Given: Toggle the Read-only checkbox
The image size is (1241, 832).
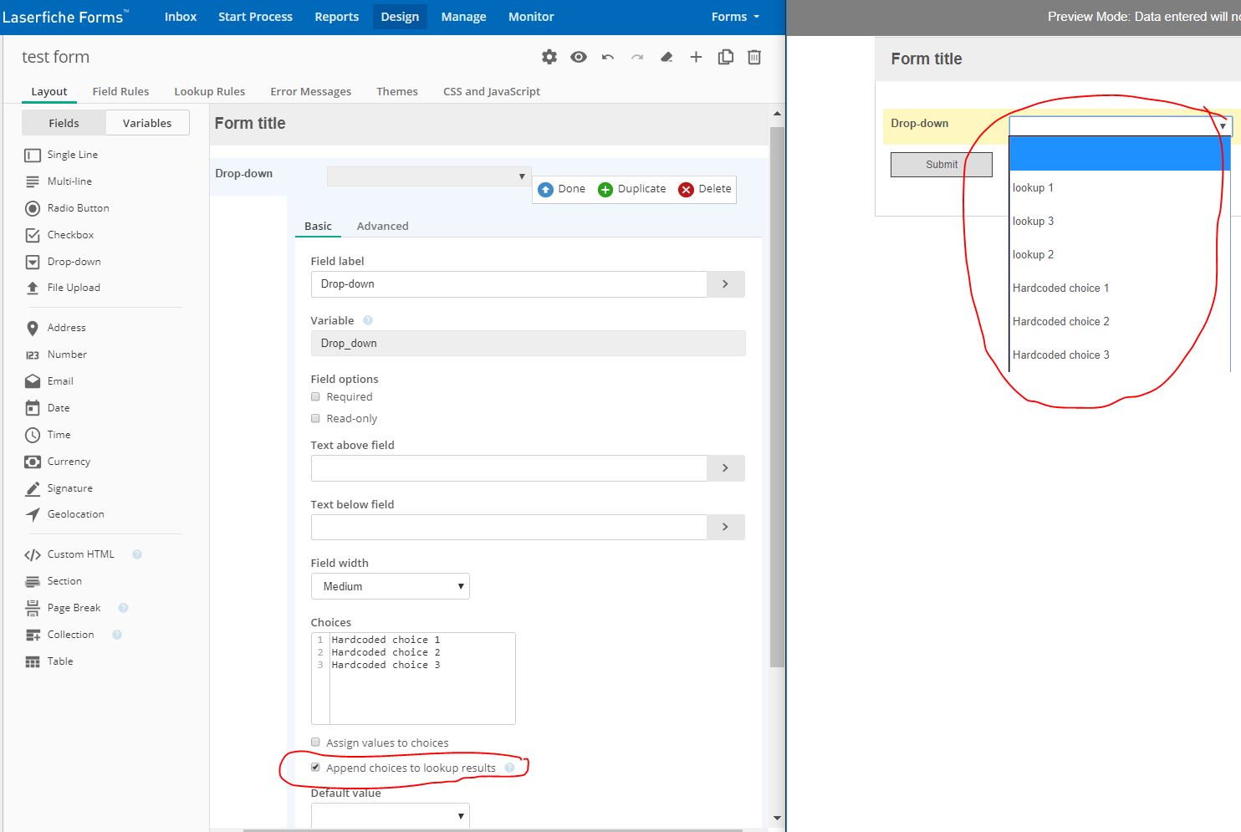Looking at the screenshot, I should (x=315, y=419).
